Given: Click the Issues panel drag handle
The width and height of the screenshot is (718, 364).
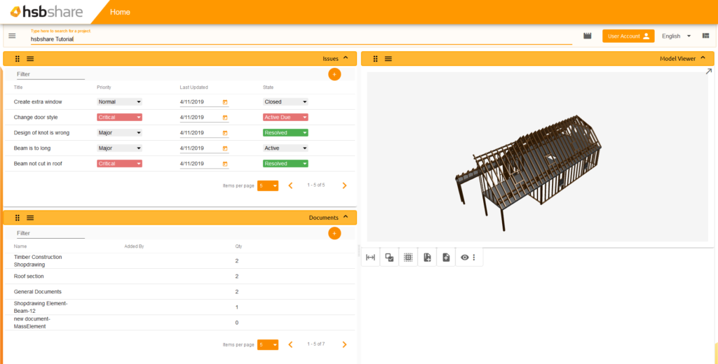Looking at the screenshot, I should [18, 59].
